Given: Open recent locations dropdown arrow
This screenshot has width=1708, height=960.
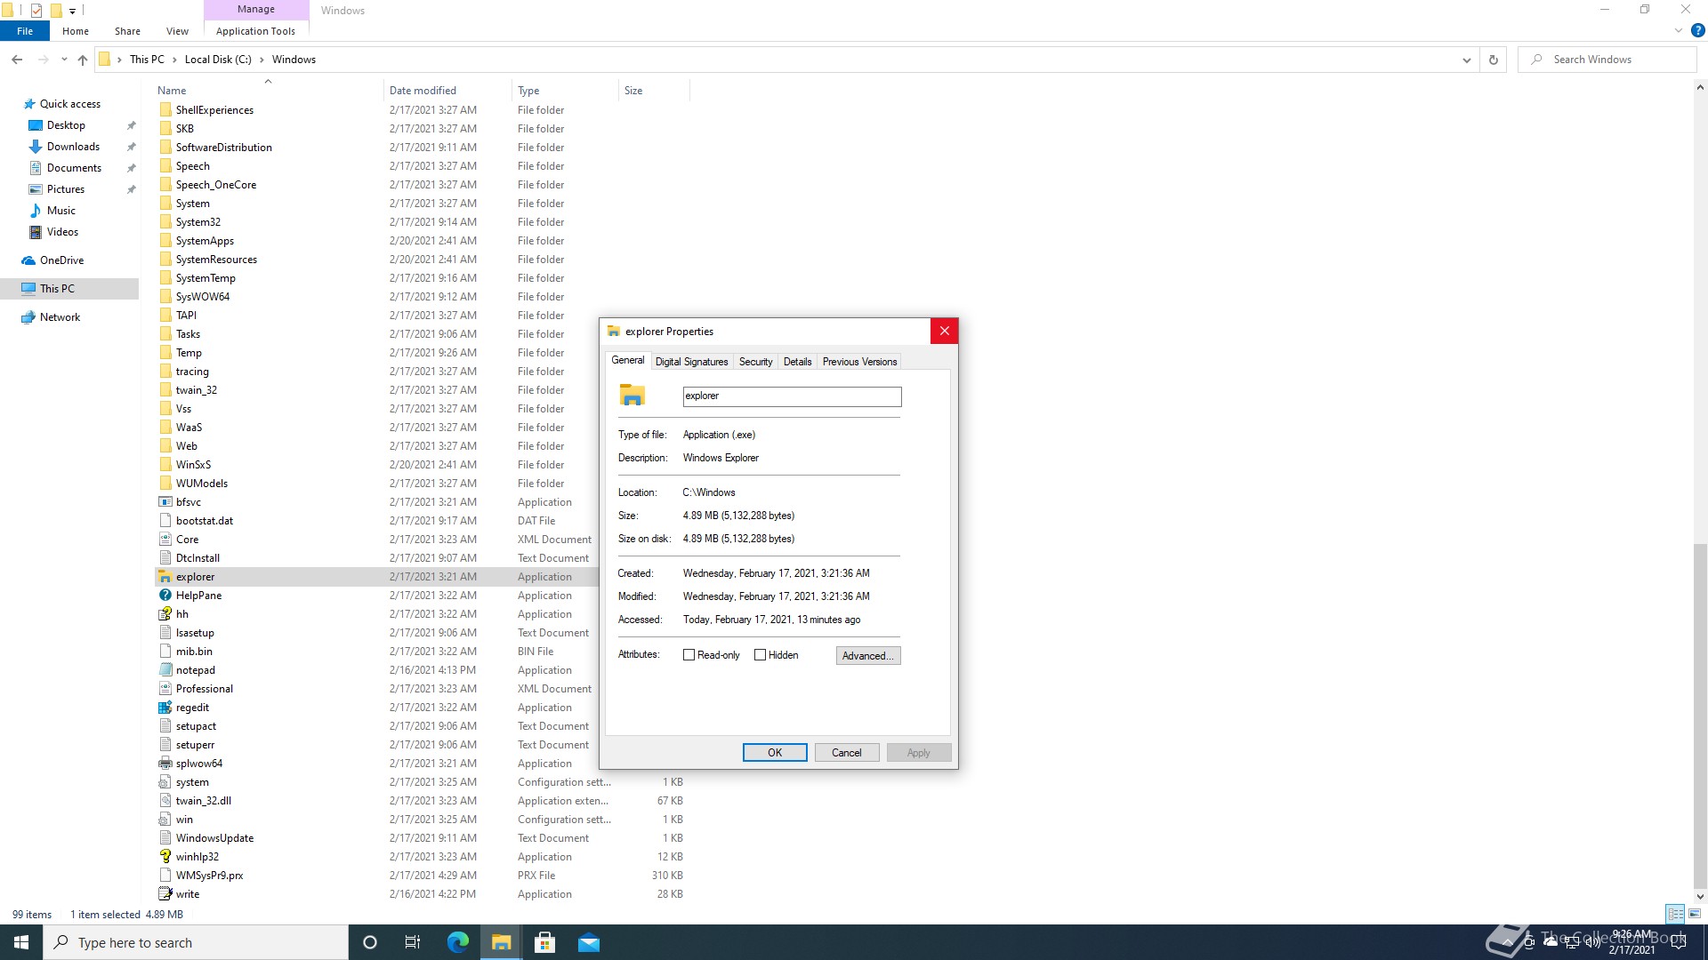Looking at the screenshot, I should pos(64,60).
